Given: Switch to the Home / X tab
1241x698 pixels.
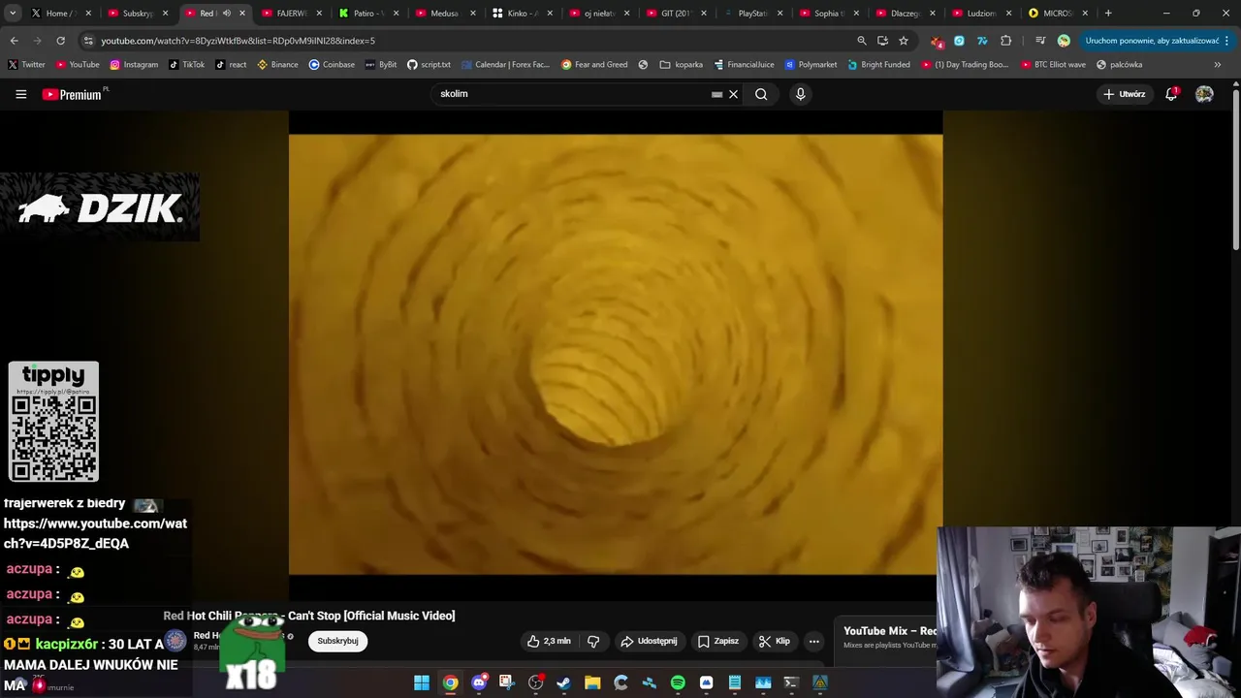Looking at the screenshot, I should (62, 14).
